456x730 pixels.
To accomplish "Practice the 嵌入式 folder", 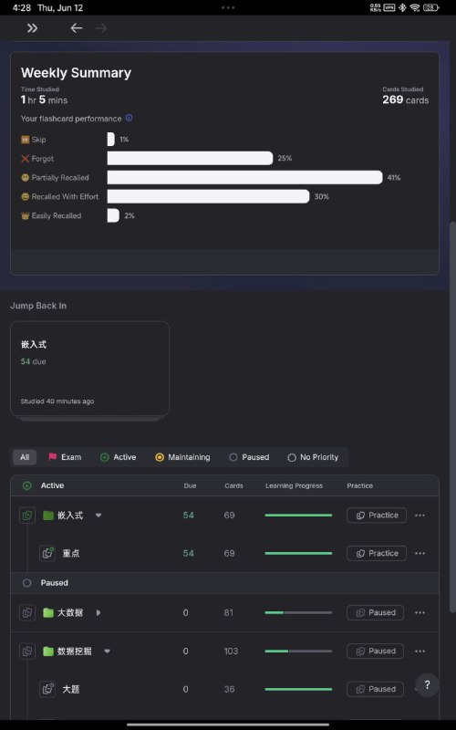I will point(377,516).
